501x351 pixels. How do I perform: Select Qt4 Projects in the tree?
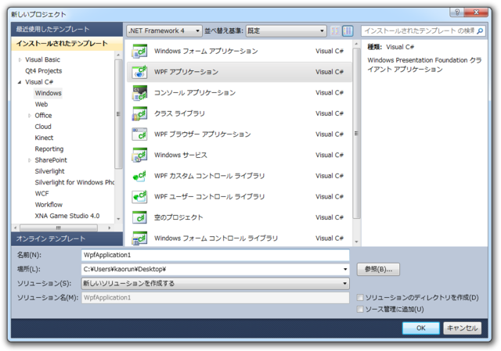coord(44,71)
